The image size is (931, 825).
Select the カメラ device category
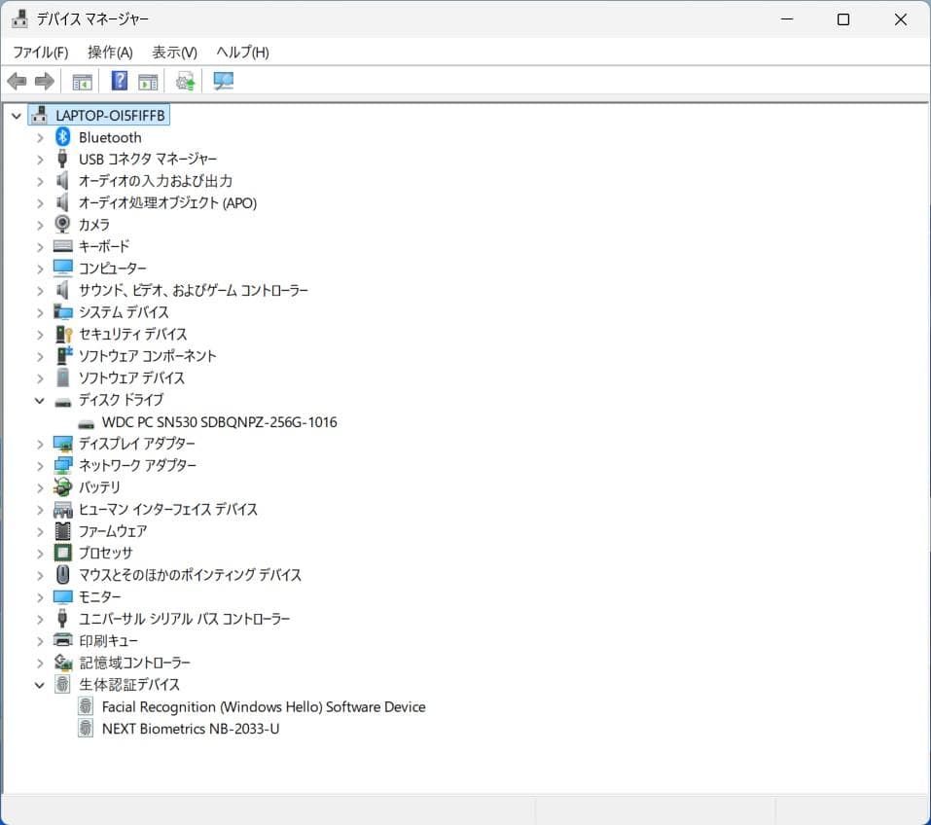[94, 225]
